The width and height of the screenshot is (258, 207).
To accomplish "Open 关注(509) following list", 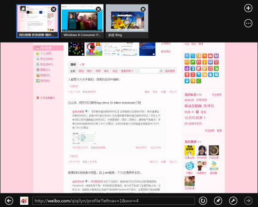I will tap(46, 59).
